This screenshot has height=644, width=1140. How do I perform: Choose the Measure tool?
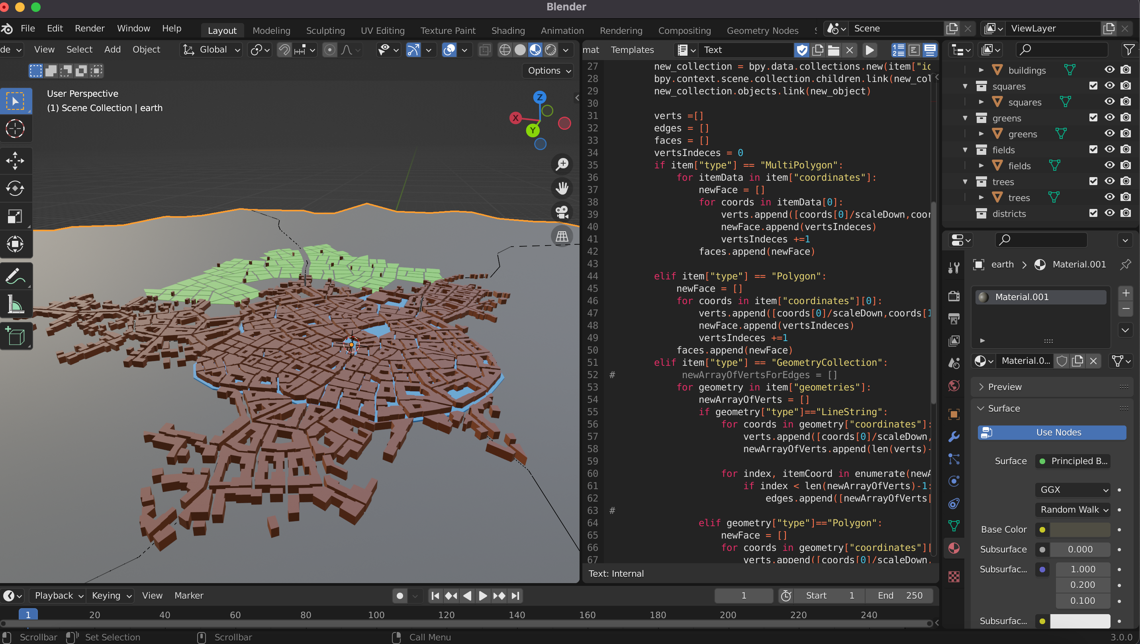pos(16,304)
